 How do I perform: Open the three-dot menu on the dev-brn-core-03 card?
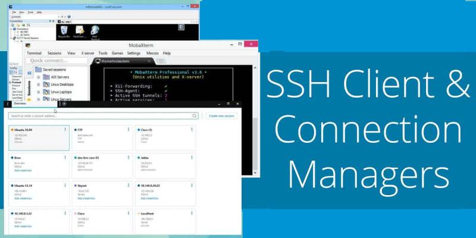129,158
